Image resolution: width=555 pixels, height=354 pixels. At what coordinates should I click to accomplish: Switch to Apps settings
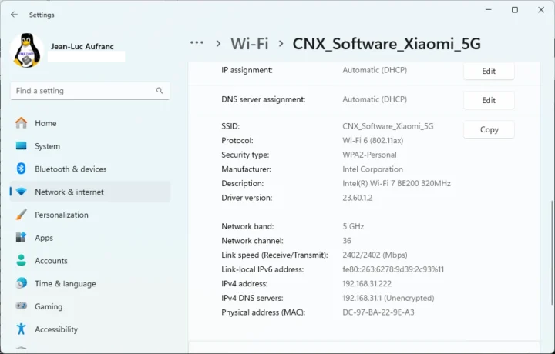(x=90, y=238)
